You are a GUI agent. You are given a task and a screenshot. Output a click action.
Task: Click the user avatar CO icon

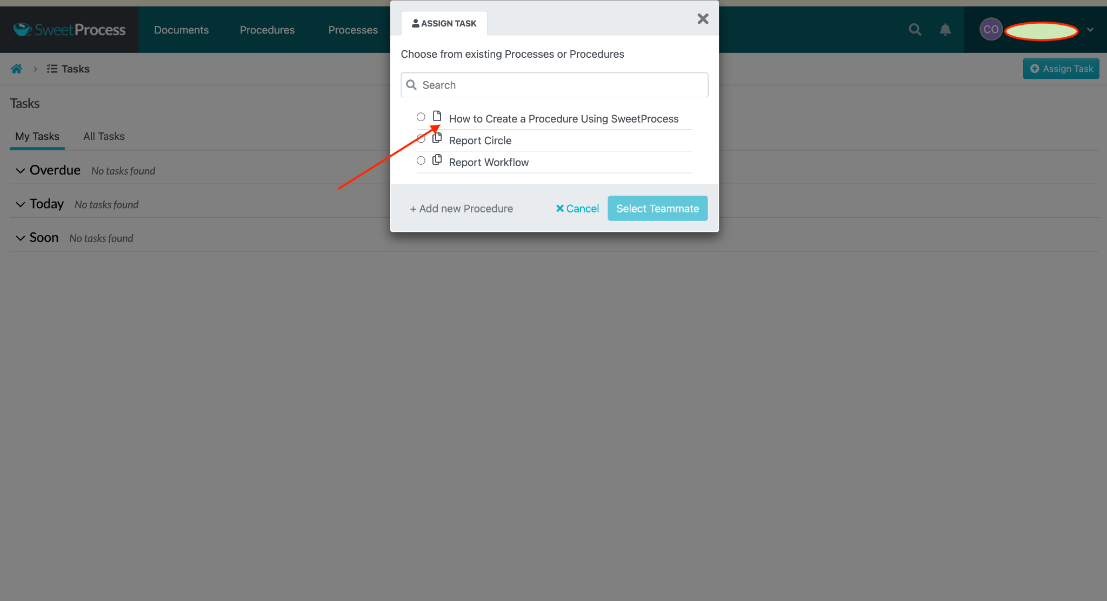click(x=991, y=30)
